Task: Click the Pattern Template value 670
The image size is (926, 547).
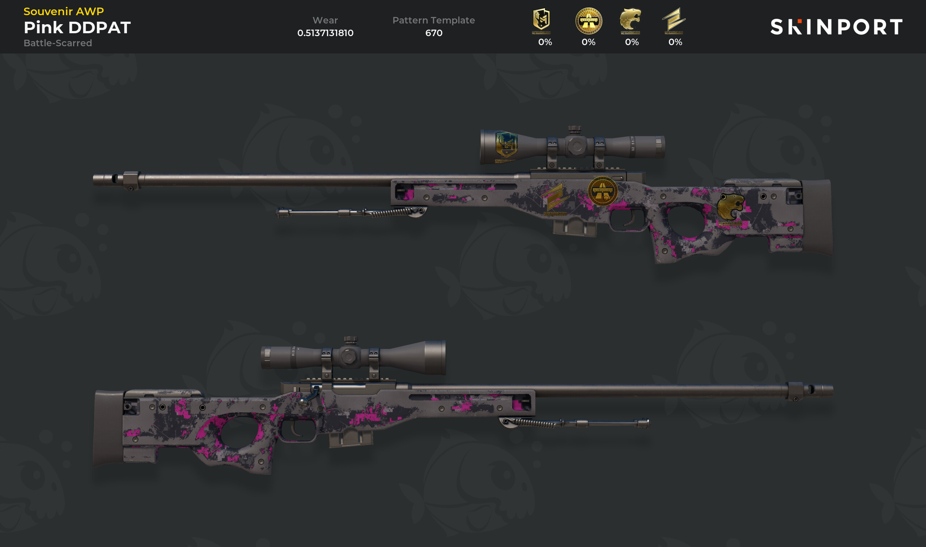Action: 433,33
